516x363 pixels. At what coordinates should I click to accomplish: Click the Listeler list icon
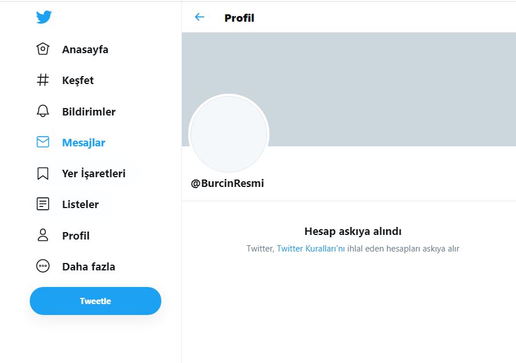pyautogui.click(x=43, y=204)
